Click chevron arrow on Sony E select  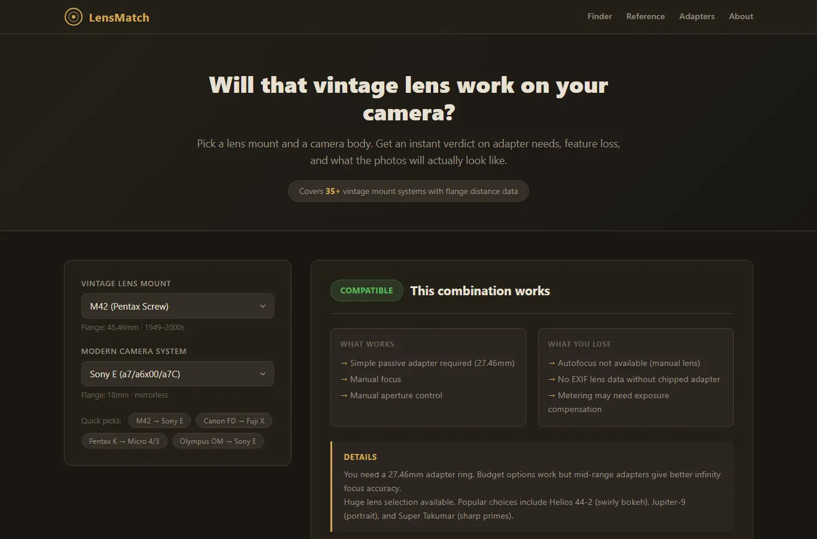262,374
